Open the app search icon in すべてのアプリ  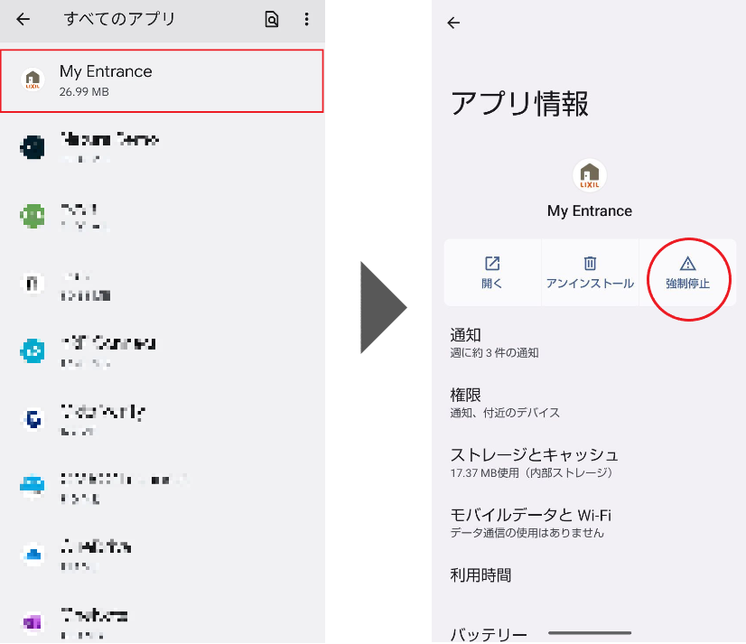click(x=272, y=20)
